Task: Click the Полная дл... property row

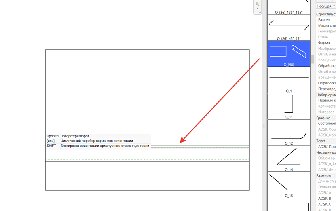Action: (326, 187)
